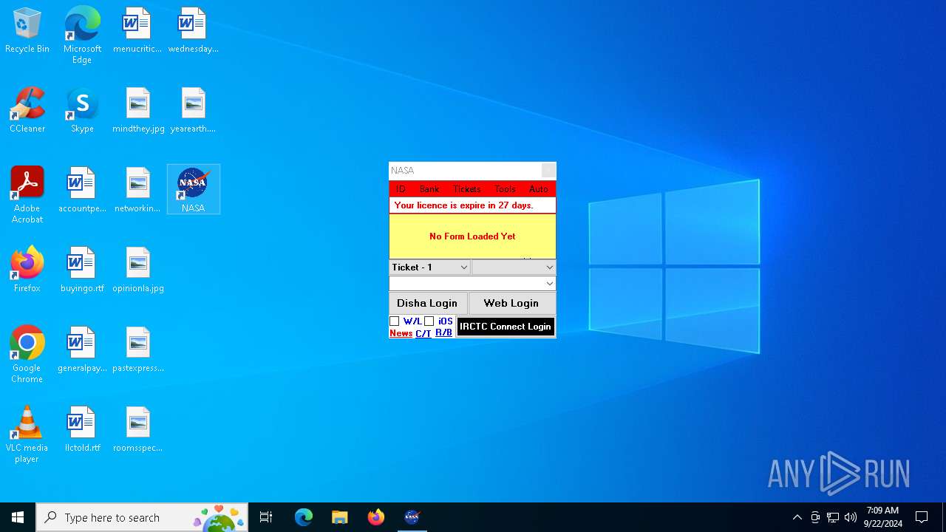946x532 pixels.
Task: Select the accountpe Word document
Action: coord(82,190)
